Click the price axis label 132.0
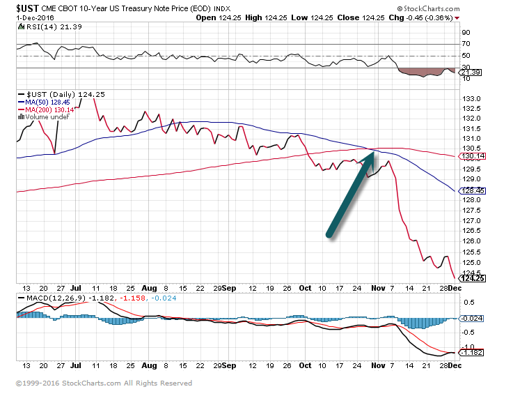Viewport: 513px width, 396px height. [471, 119]
